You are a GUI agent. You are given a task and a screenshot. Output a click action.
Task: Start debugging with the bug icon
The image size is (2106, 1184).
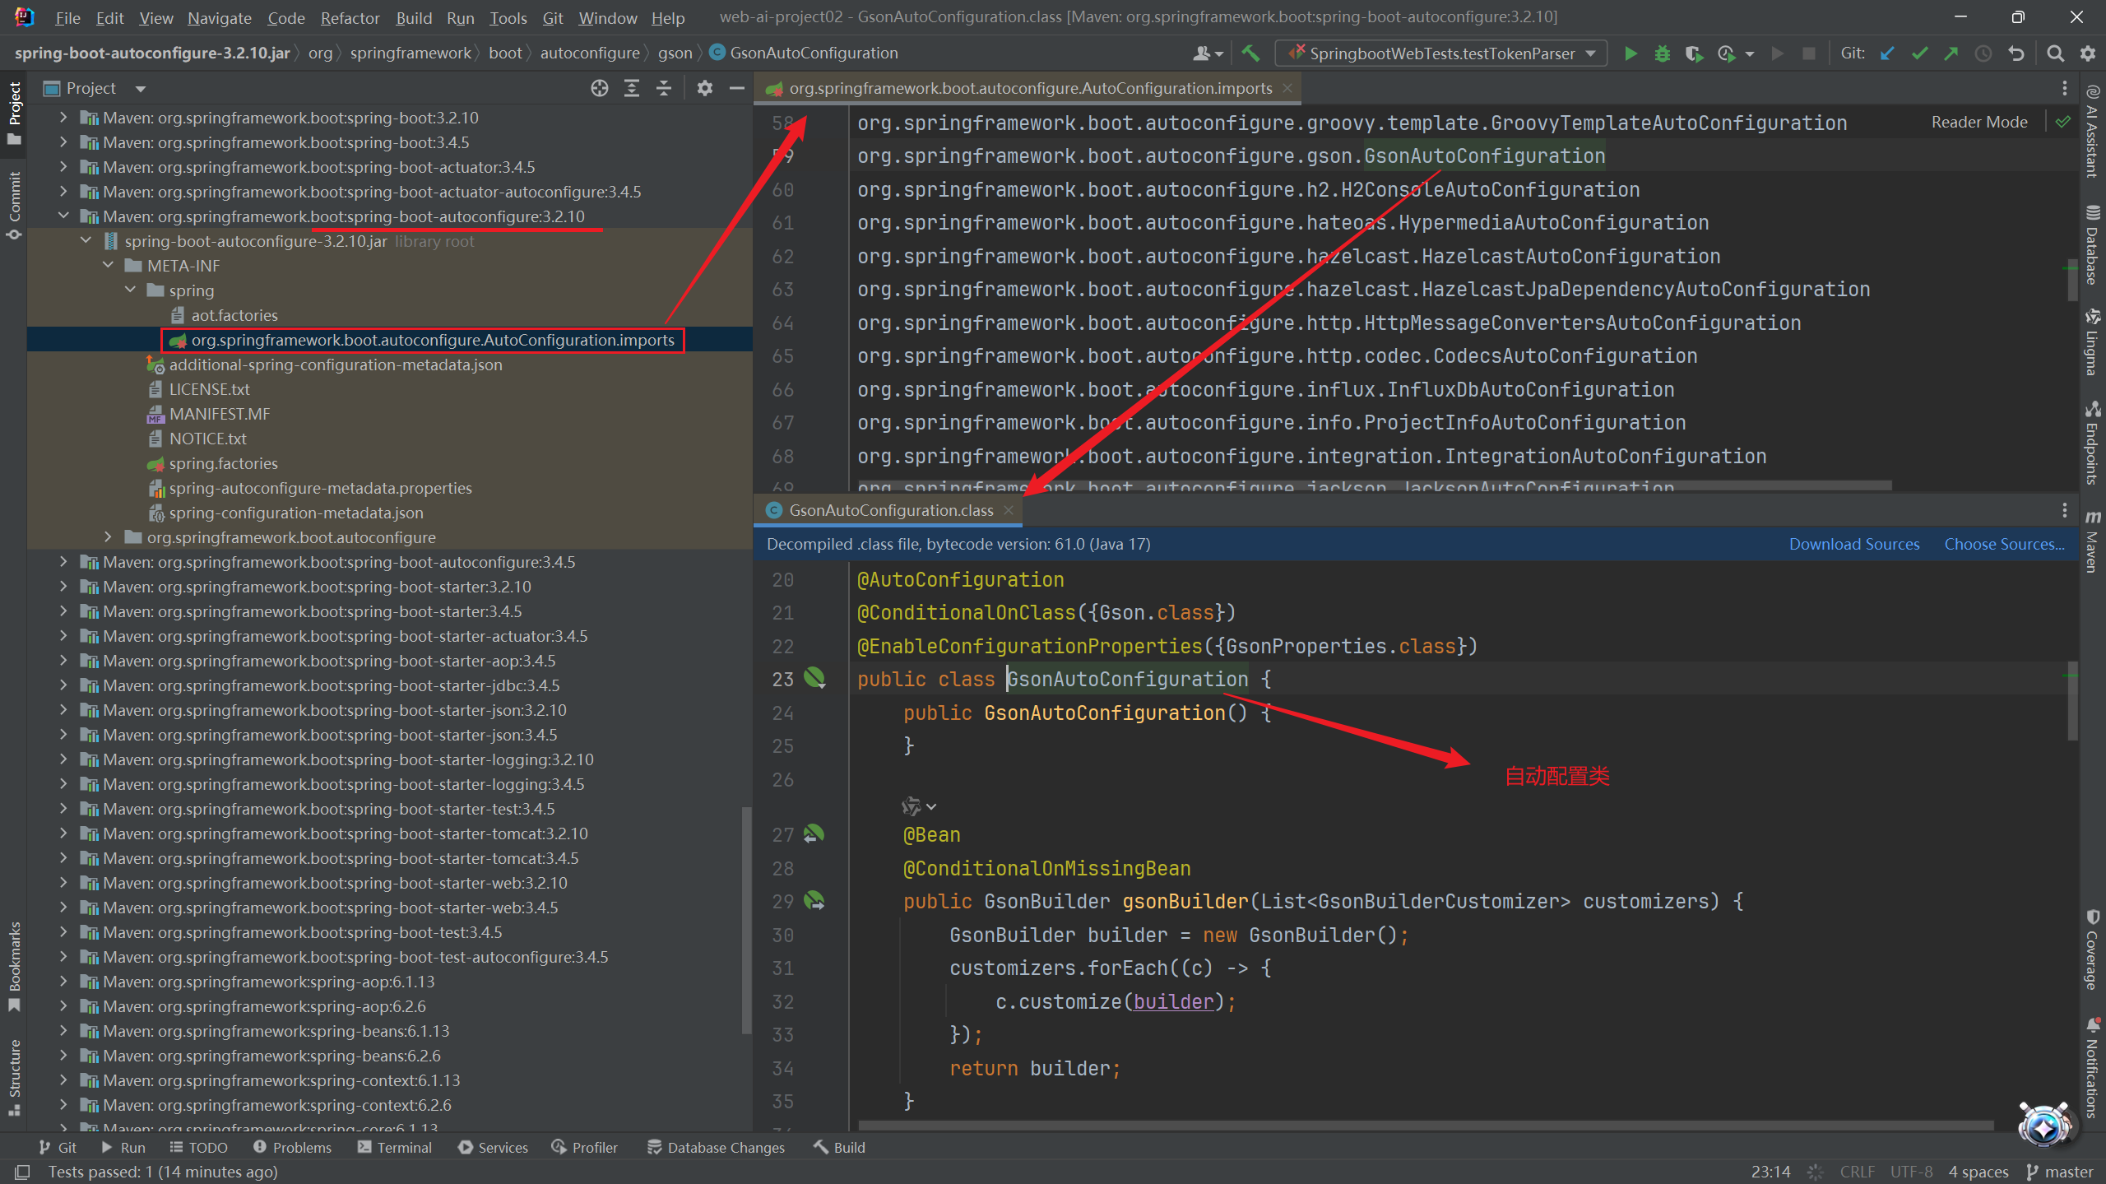point(1662,53)
